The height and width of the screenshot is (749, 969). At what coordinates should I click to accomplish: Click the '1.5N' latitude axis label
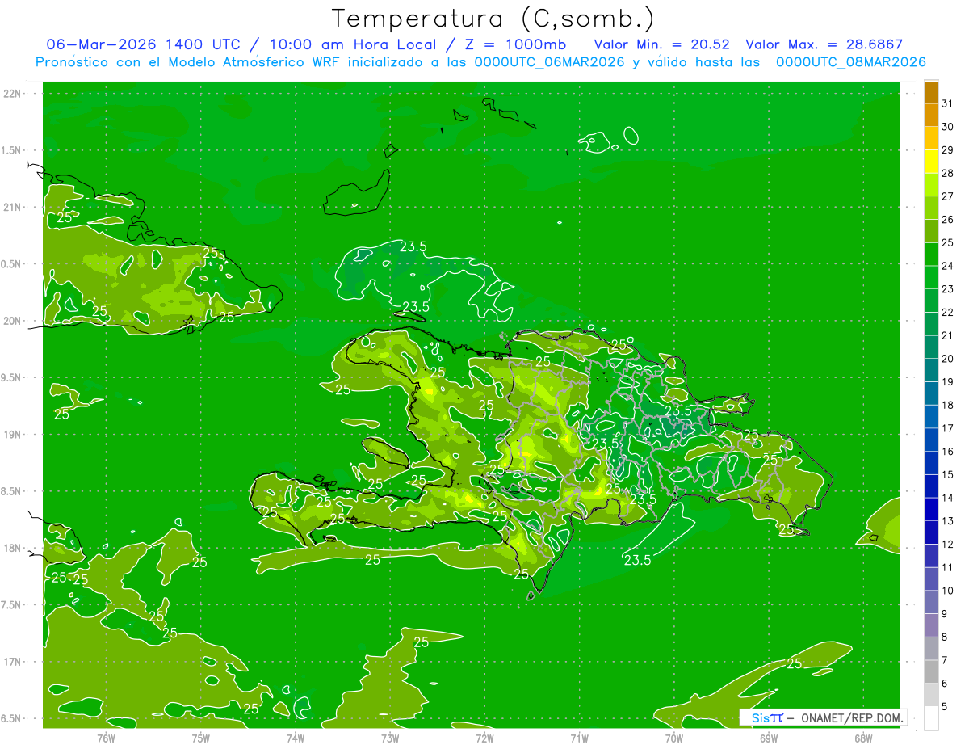point(11,150)
